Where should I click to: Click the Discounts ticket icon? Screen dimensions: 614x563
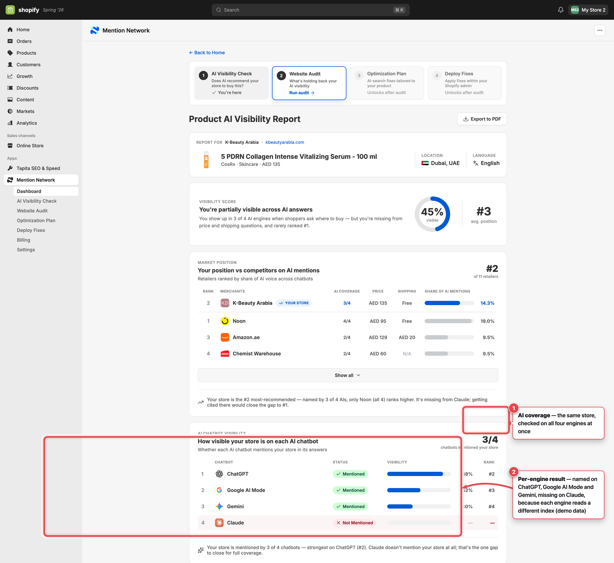[x=10, y=88]
